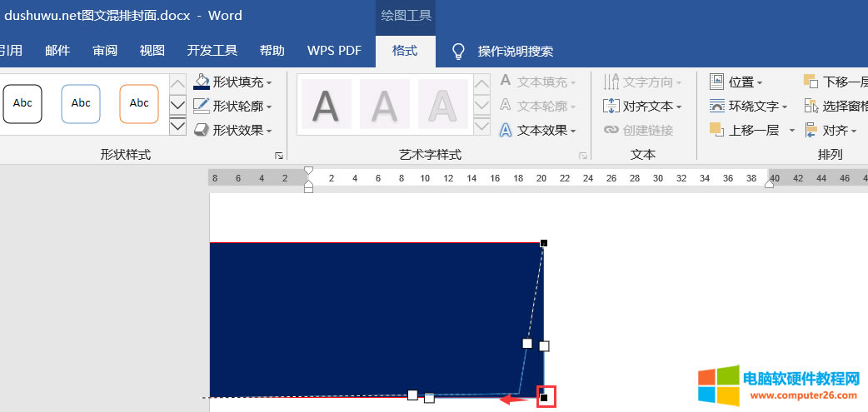Choose the outlined pale A WordArt style
The height and width of the screenshot is (412, 868).
click(x=443, y=104)
